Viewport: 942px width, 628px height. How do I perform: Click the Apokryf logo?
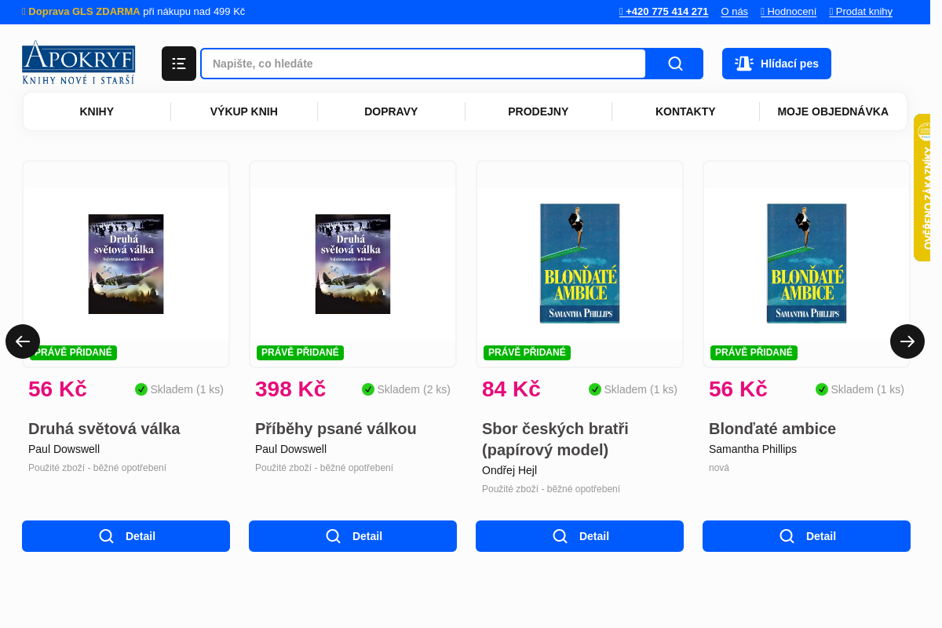[78, 63]
